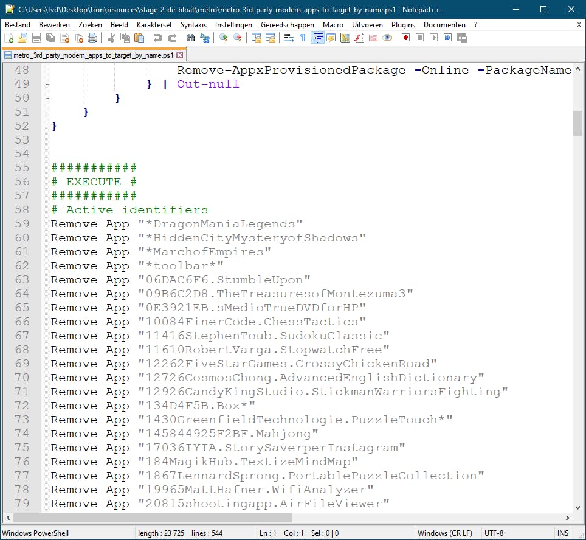Image resolution: width=586 pixels, height=540 pixels.
Task: Select the metro_3rd_party_modern_apps_to_target_by_name.ps1 tab
Action: point(91,55)
